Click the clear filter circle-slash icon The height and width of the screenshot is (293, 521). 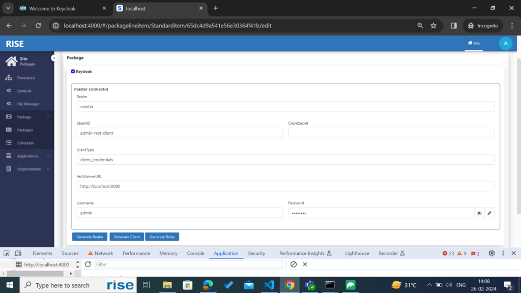294,265
